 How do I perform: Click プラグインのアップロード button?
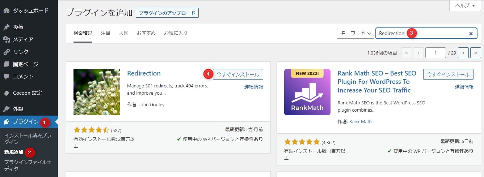point(167,13)
